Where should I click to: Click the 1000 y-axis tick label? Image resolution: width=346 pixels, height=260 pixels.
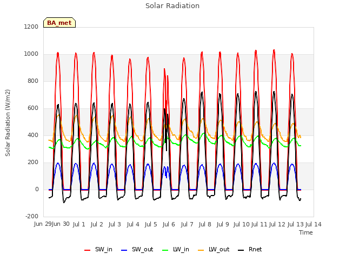tap(31, 54)
